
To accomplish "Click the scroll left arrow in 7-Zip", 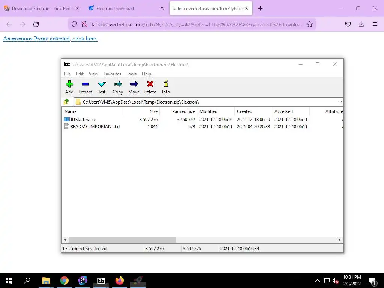I will [65, 240].
